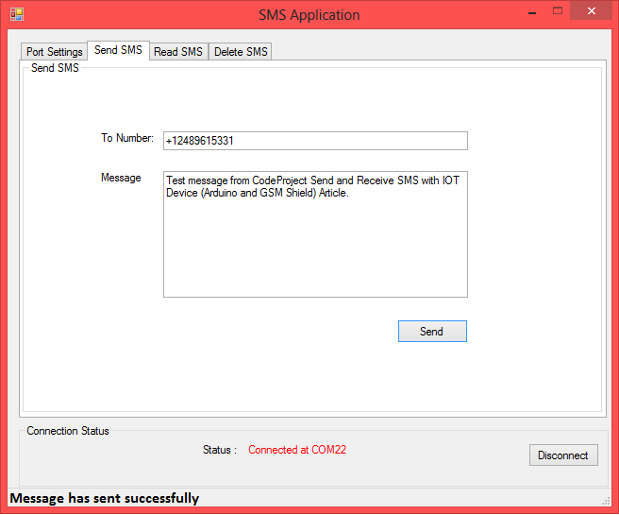Click the Connection Status group heading
The width and height of the screenshot is (619, 515).
point(68,431)
